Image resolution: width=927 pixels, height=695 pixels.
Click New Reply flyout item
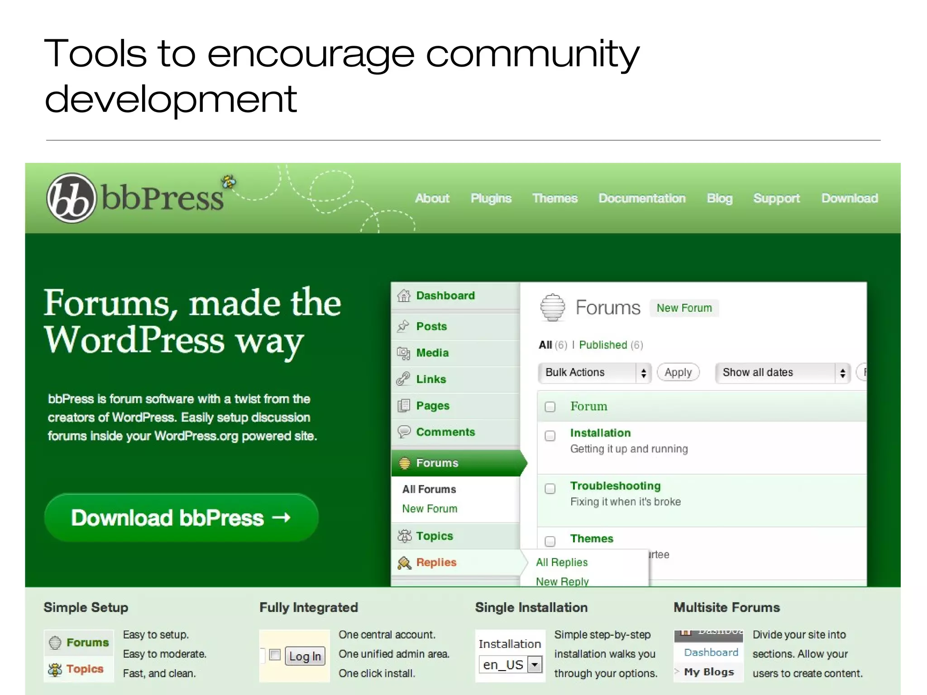click(562, 581)
